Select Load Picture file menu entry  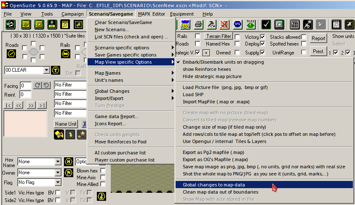pos(264,87)
